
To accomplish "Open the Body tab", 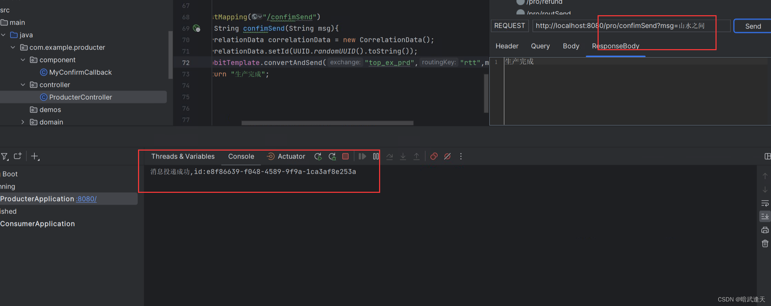I will [571, 46].
